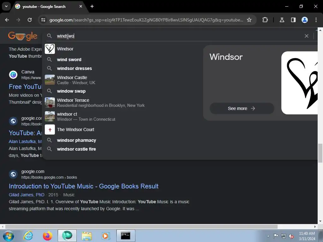This screenshot has width=323, height=242.
Task: Click the URL in the address bar
Action: click(146, 20)
